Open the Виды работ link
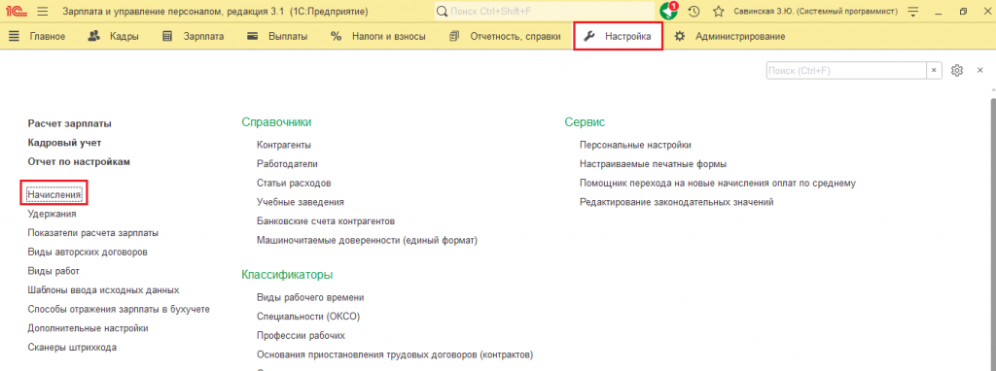 click(x=53, y=271)
